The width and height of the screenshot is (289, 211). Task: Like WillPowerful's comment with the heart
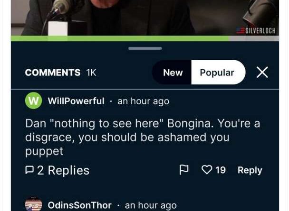(x=207, y=170)
